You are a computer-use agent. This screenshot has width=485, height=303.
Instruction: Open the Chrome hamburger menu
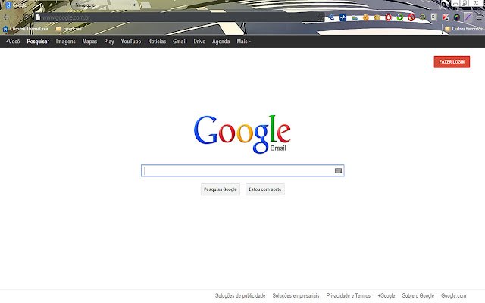(x=479, y=17)
